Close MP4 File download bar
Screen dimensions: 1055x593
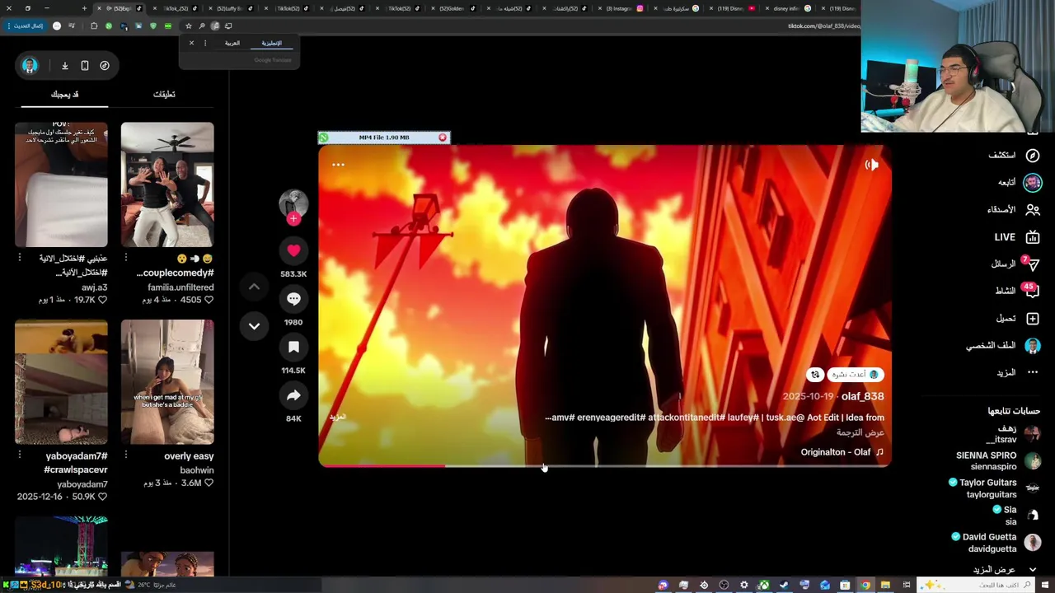click(443, 138)
